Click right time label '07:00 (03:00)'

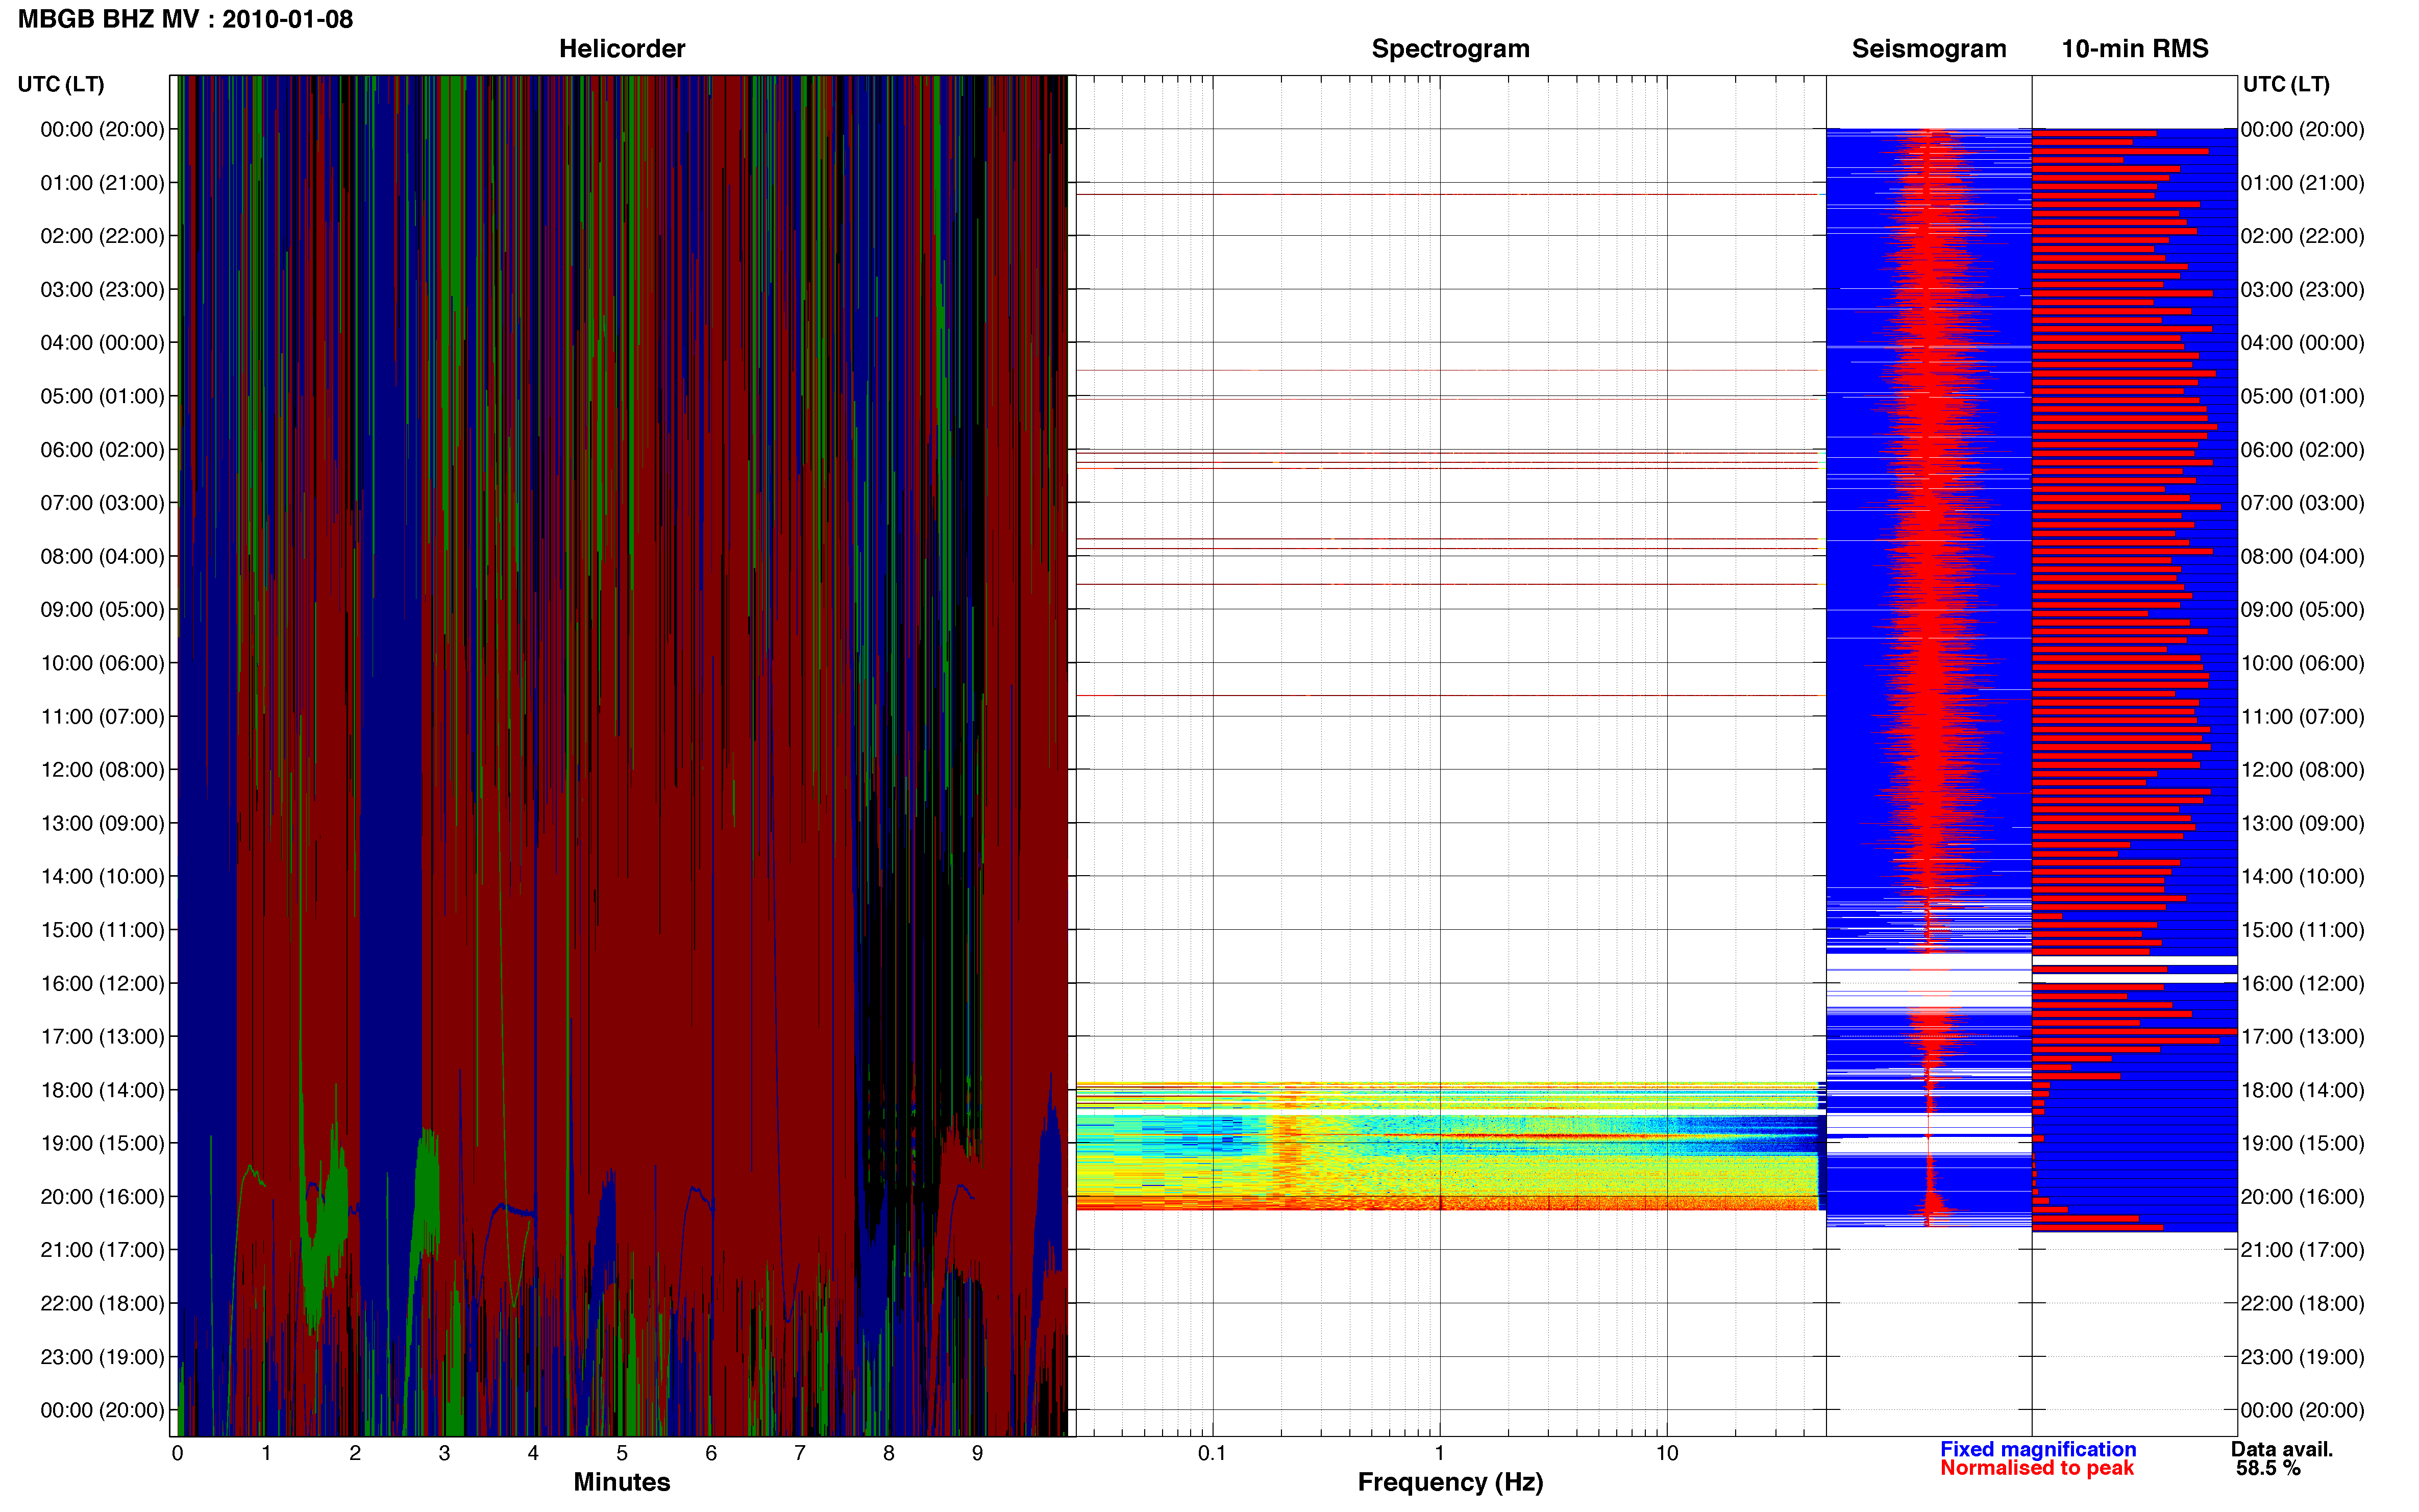pyautogui.click(x=2302, y=503)
